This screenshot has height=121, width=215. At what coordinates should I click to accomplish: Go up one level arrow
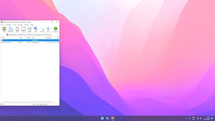pyautogui.click(x=2, y=35)
